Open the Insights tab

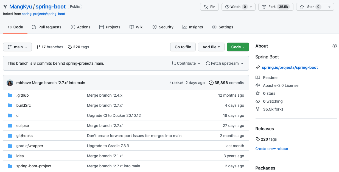pyautogui.click(x=193, y=27)
